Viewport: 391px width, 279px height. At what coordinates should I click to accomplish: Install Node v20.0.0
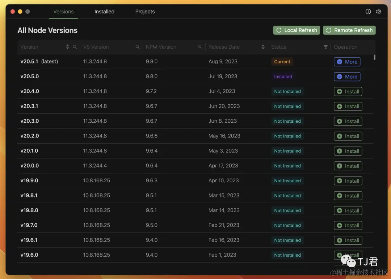(348, 166)
